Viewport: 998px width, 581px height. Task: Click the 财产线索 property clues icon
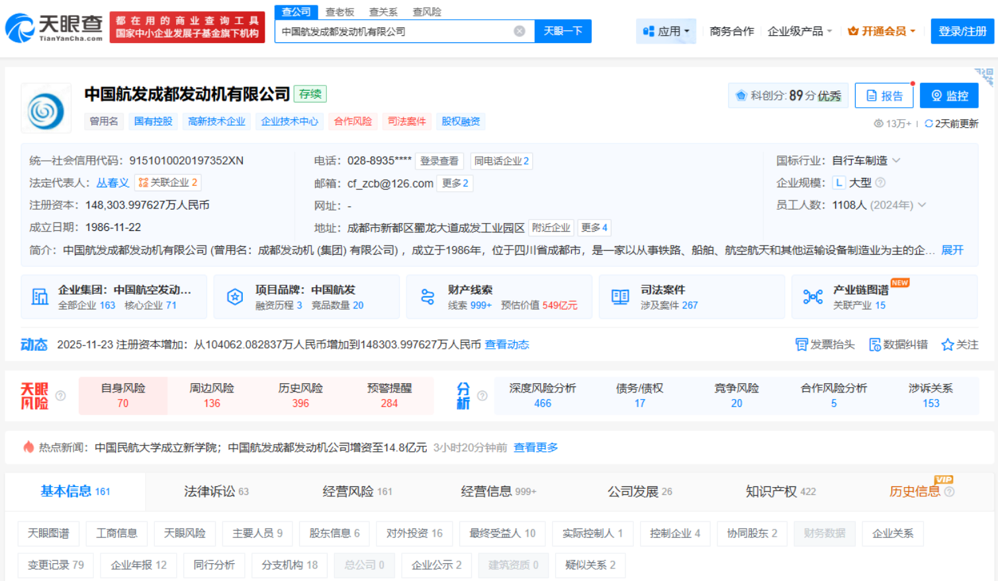(428, 296)
